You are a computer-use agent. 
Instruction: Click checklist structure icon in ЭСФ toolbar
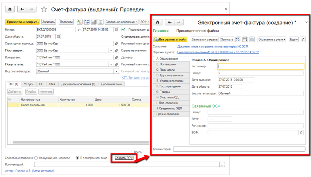click(238, 40)
